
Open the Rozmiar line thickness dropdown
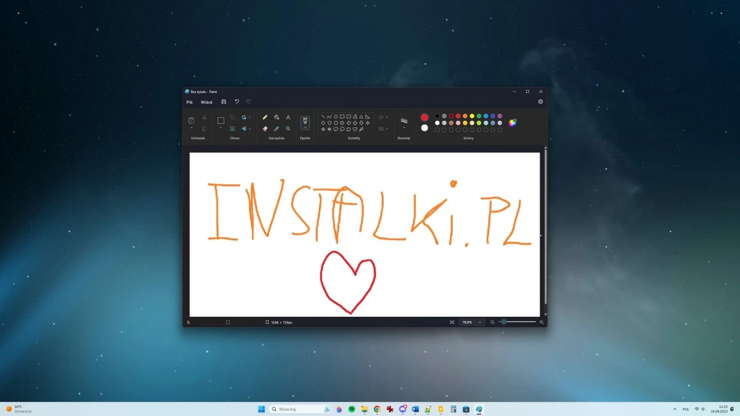click(x=404, y=123)
